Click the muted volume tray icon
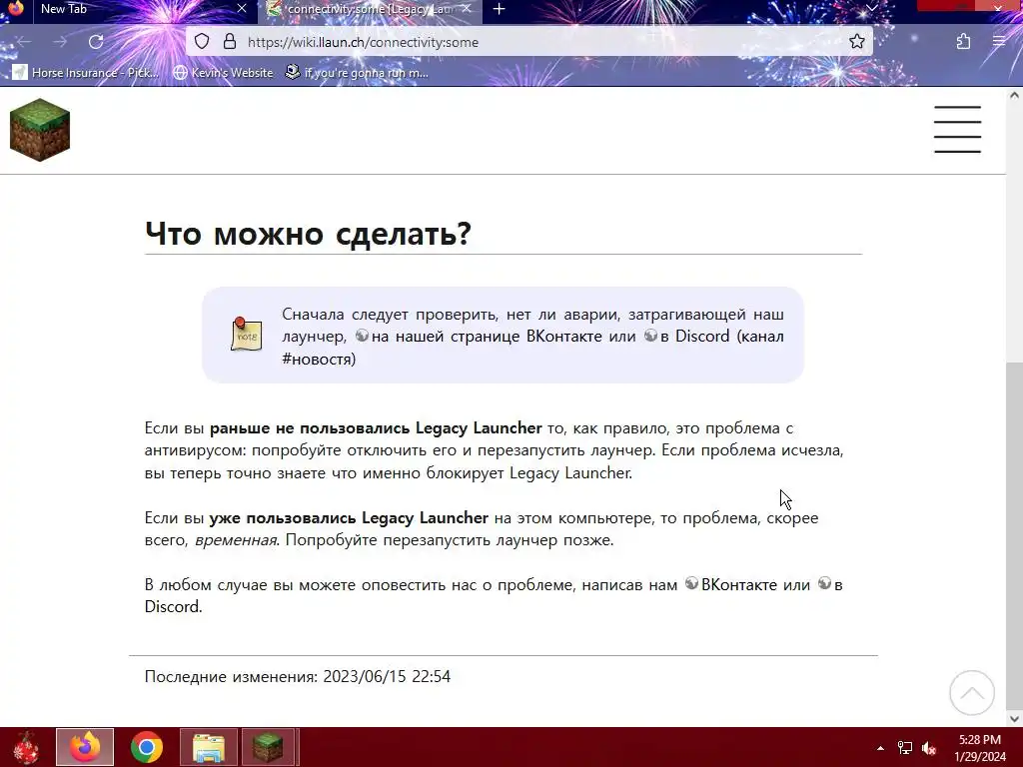The width and height of the screenshot is (1023, 767). click(930, 748)
